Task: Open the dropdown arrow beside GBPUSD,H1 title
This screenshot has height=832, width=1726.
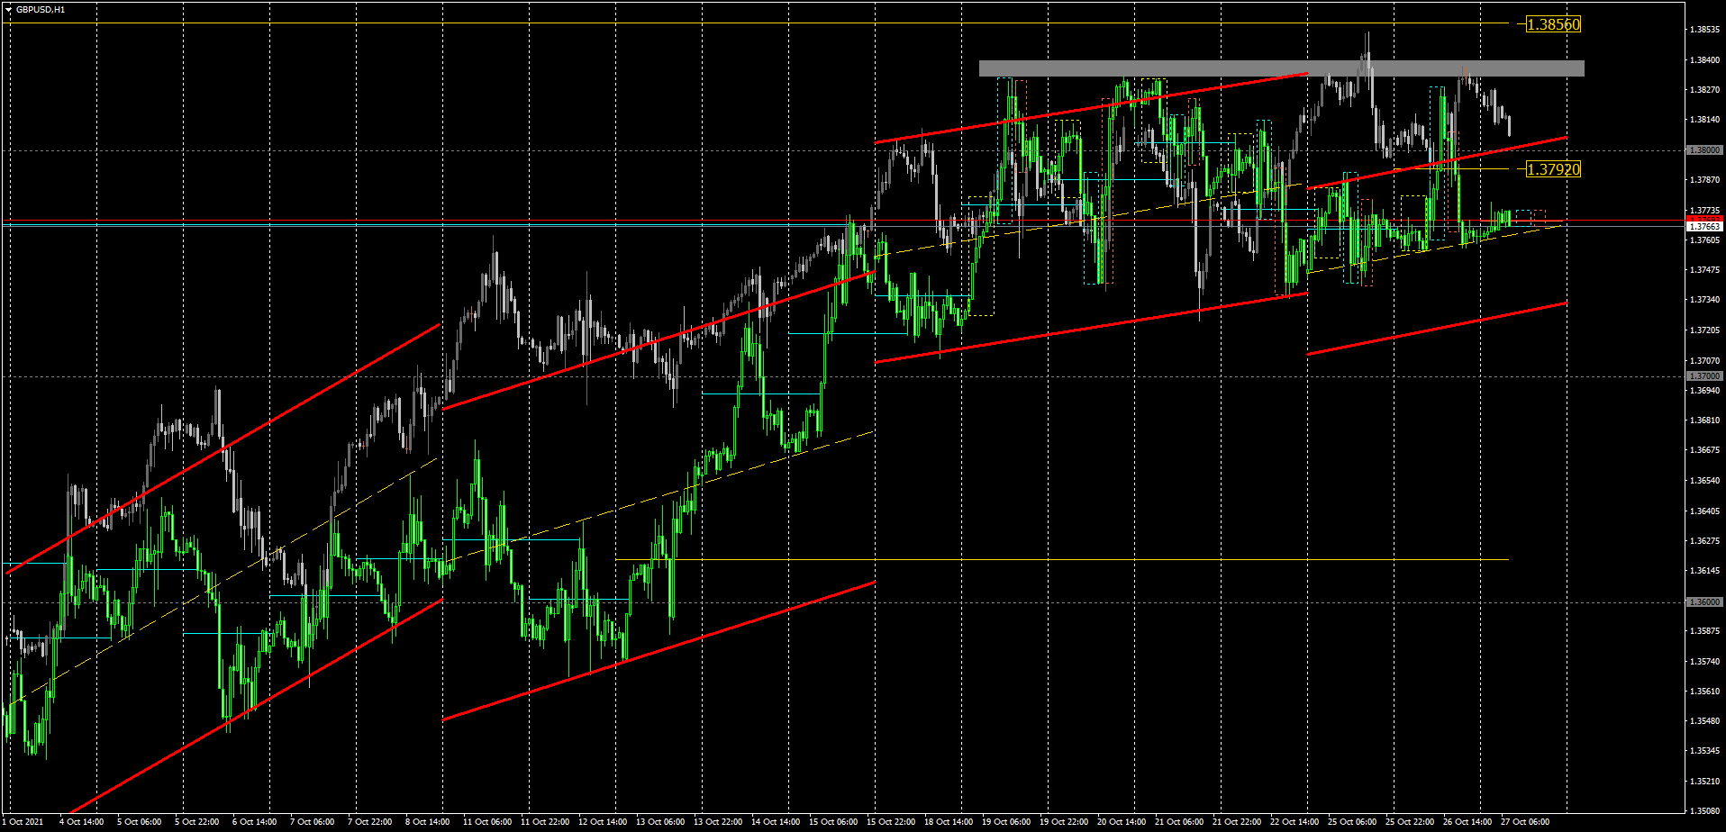Action: (9, 9)
